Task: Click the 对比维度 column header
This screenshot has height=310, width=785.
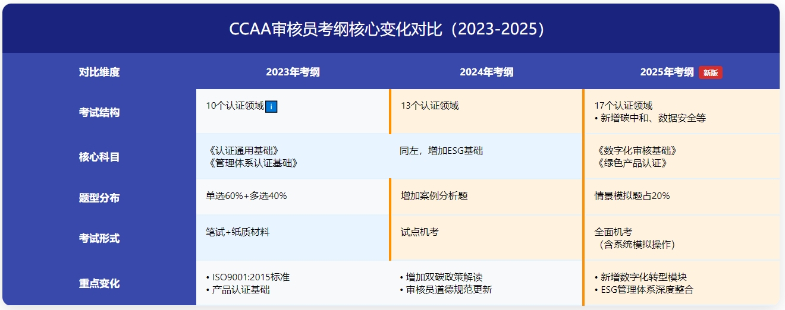Action: (x=99, y=72)
